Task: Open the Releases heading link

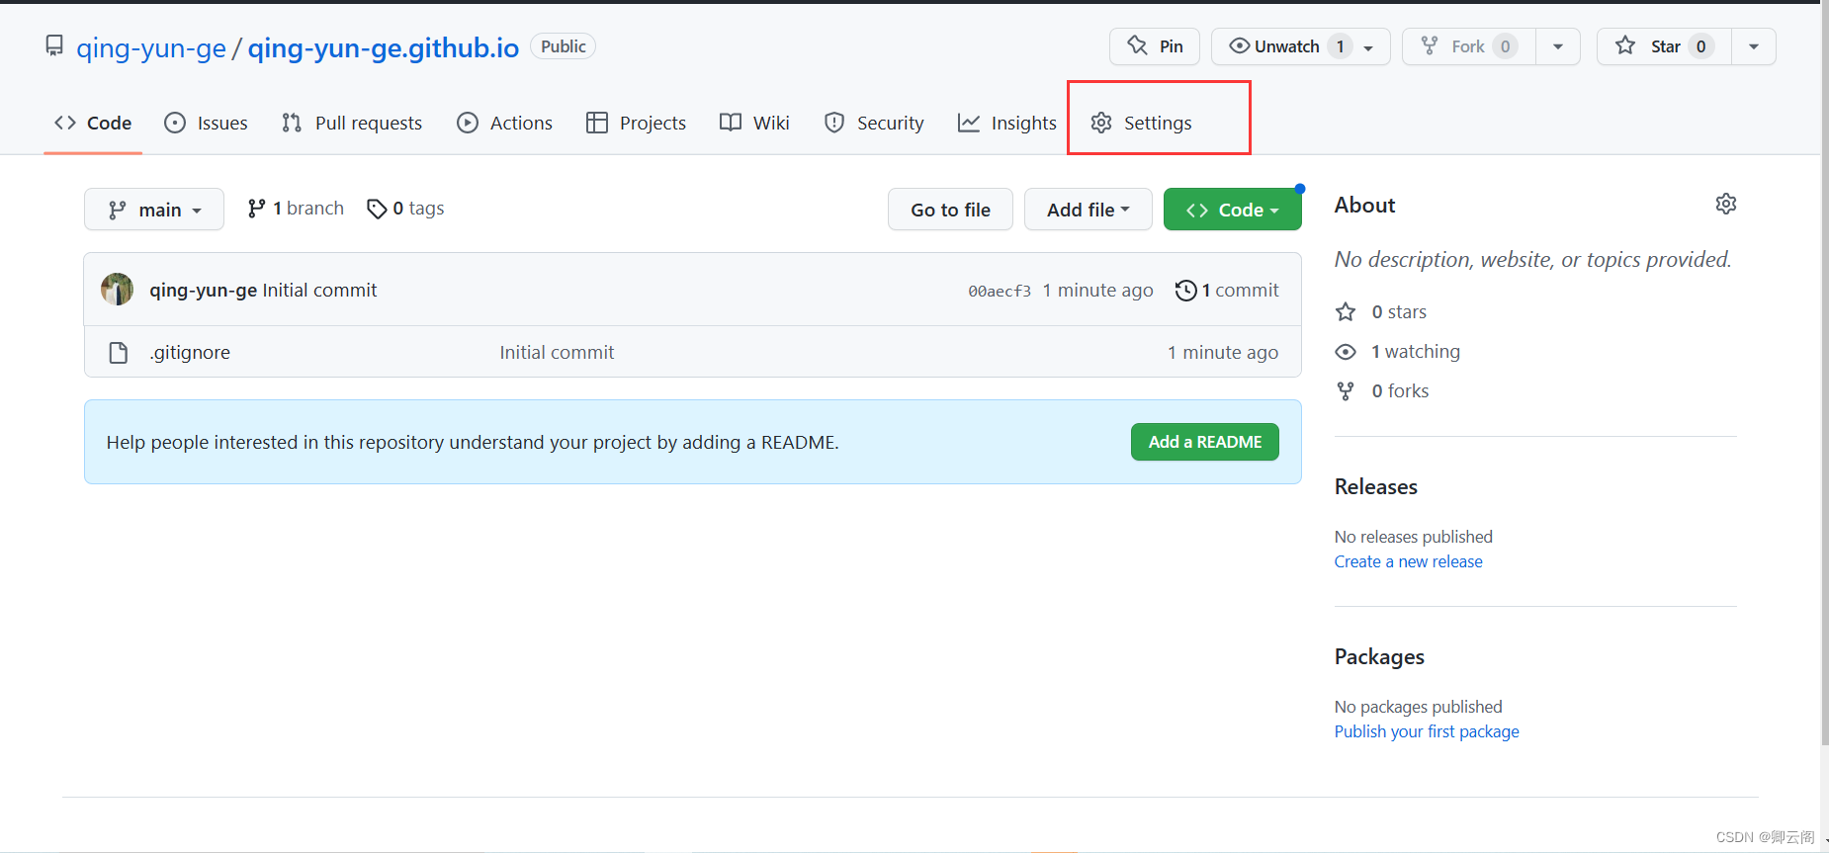Action: pos(1376,486)
